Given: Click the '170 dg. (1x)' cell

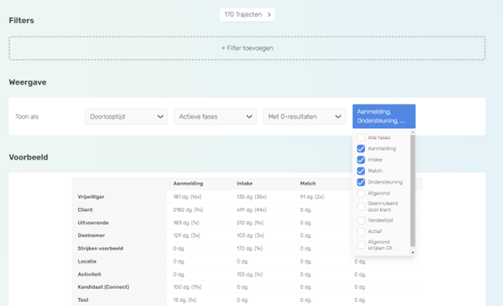Looking at the screenshot, I should point(249,249).
